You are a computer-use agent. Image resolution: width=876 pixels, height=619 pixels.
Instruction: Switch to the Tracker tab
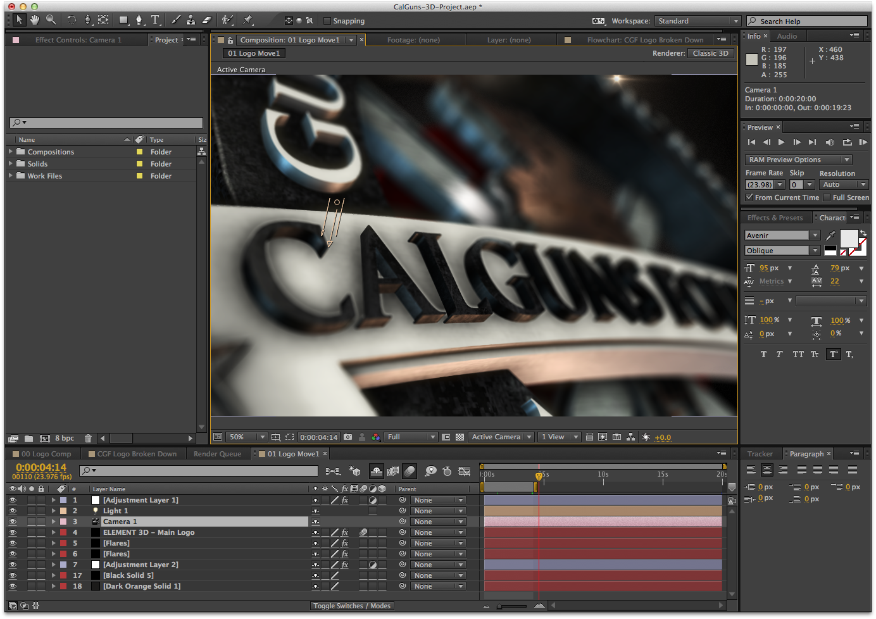(x=760, y=454)
